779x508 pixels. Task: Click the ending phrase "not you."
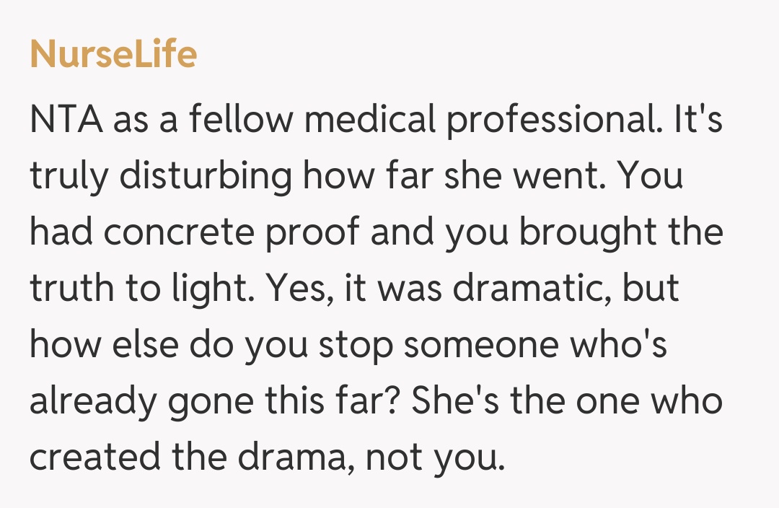(x=432, y=458)
